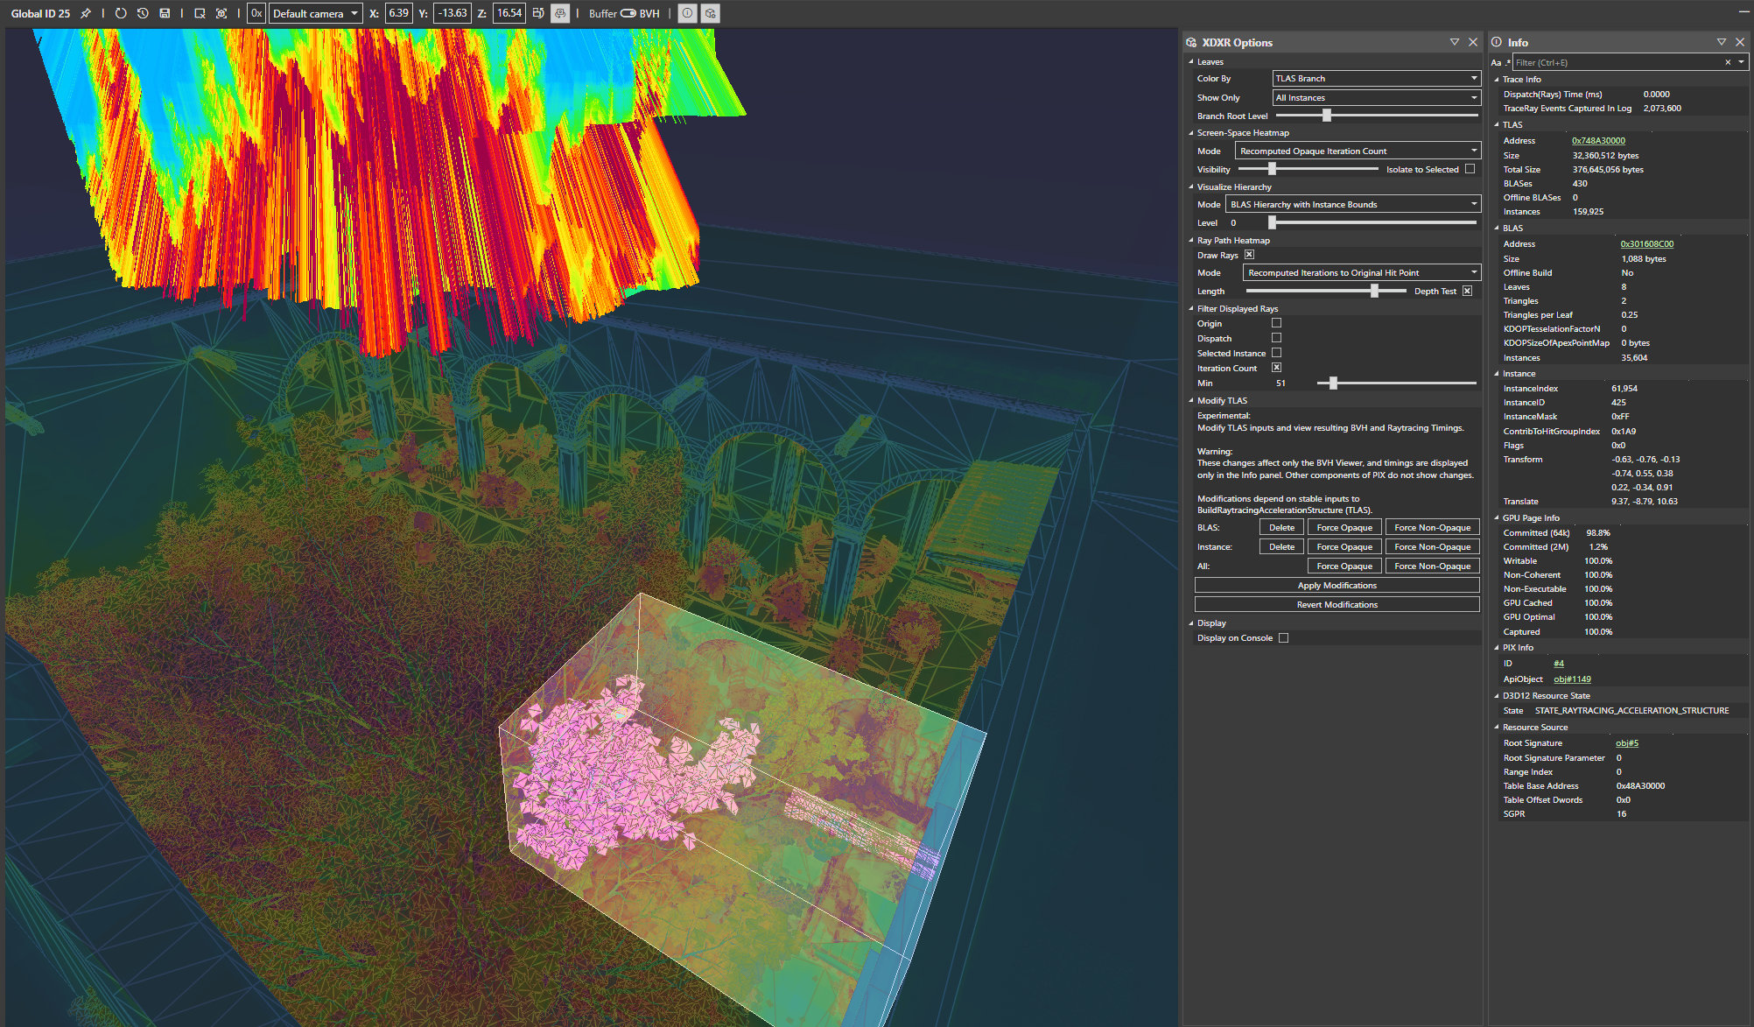This screenshot has width=1754, height=1027.
Task: Open the XDXR Options panel menu arrow
Action: (1455, 42)
